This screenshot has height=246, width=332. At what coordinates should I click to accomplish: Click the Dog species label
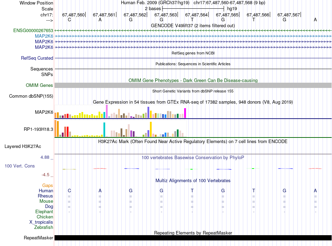pyautogui.click(x=49, y=207)
